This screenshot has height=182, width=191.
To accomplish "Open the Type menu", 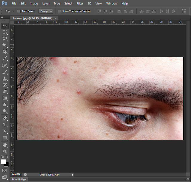I will point(57,4).
